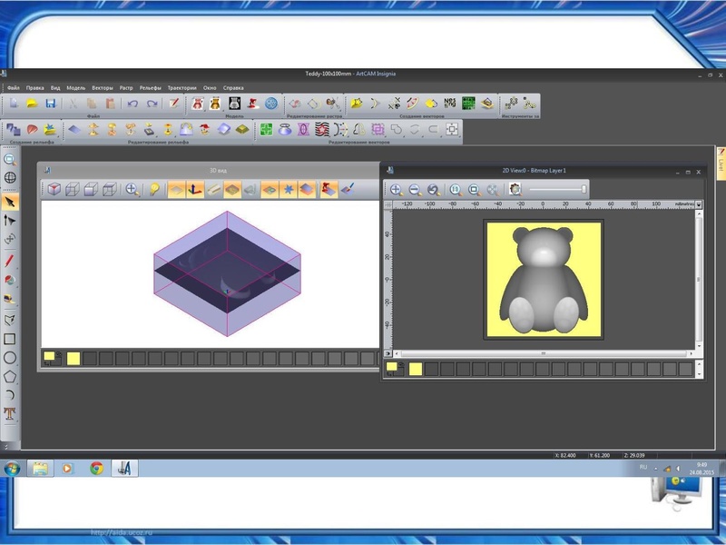This screenshot has width=726, height=545.
Task: Click zoom in icon in 2D View
Action: (x=396, y=190)
